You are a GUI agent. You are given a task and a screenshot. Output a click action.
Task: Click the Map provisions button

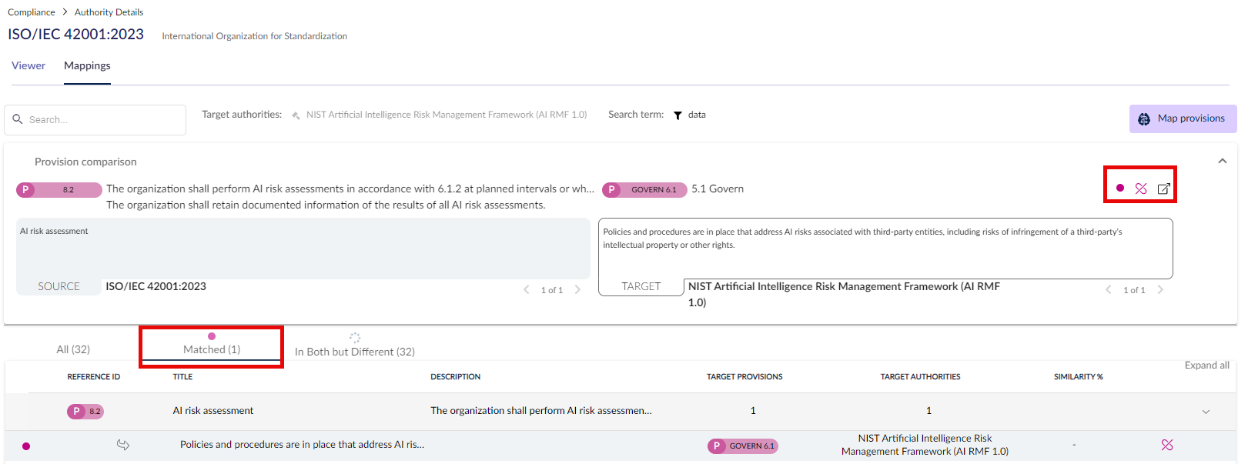(1183, 119)
